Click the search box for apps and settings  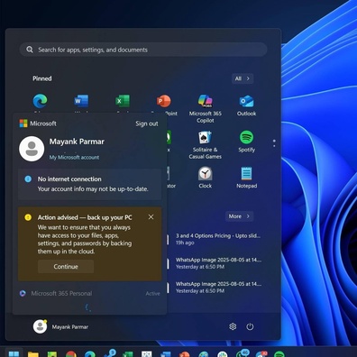(143, 50)
